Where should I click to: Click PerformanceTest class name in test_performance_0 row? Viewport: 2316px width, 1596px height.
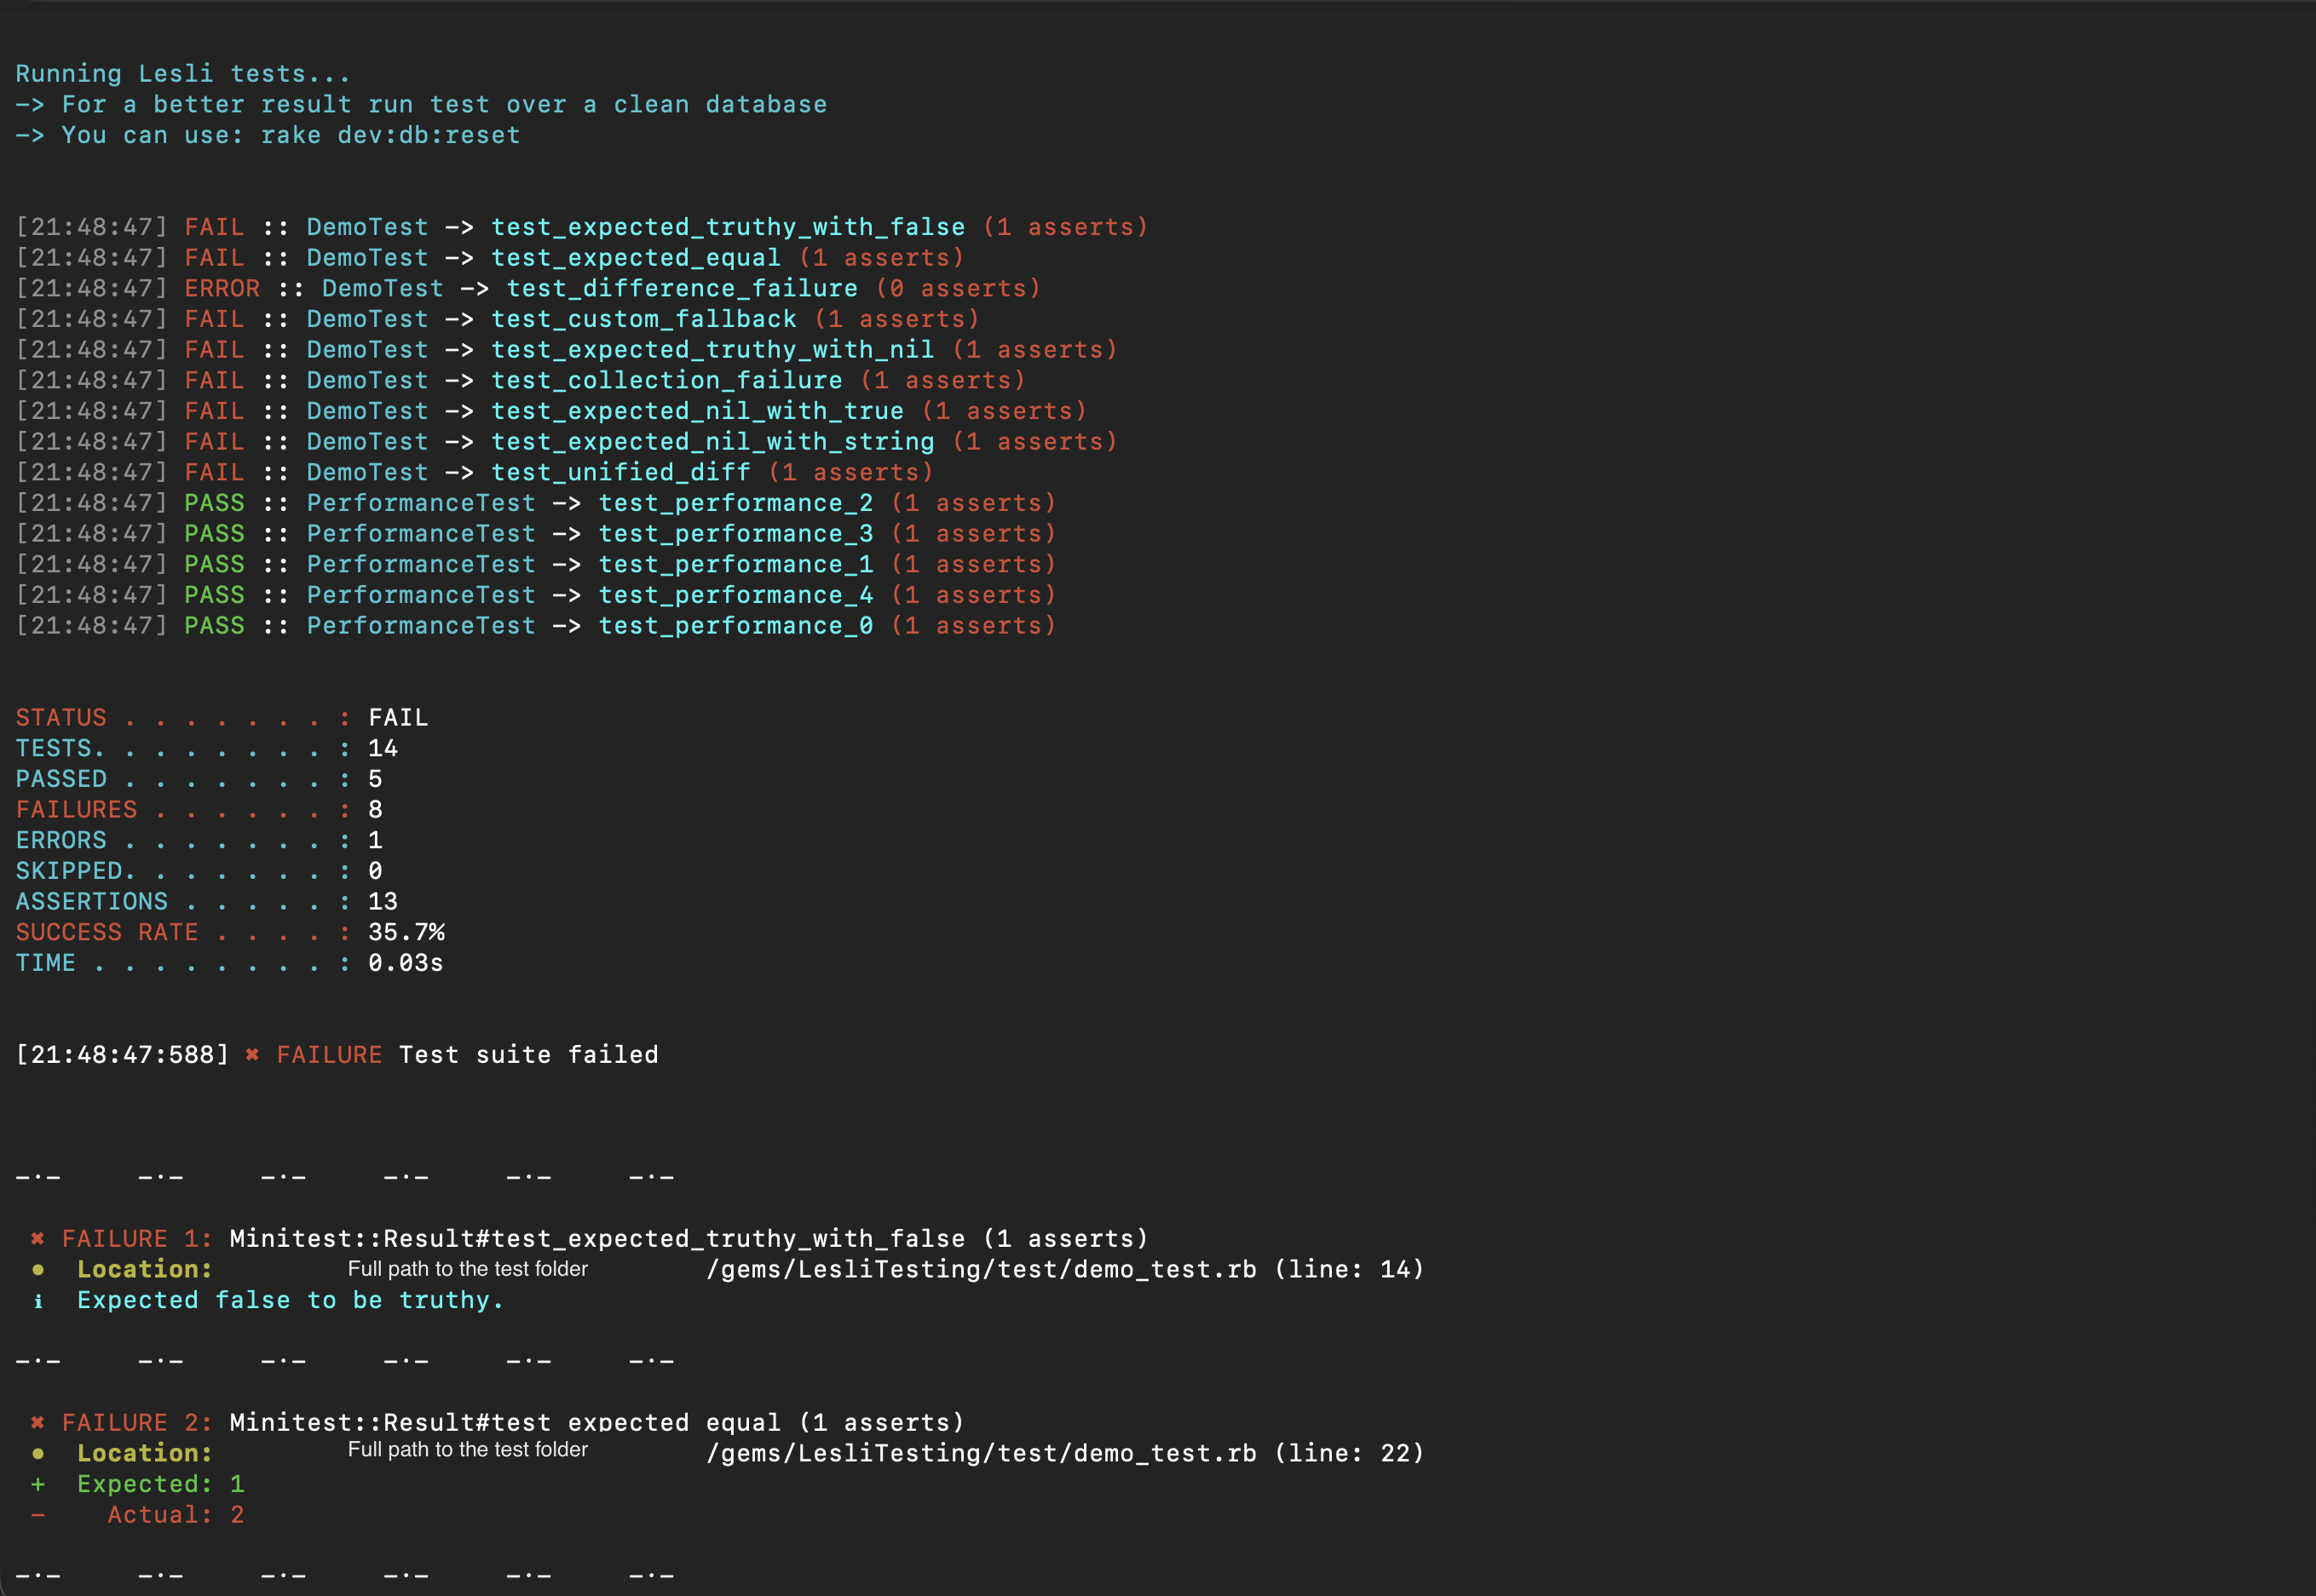[421, 626]
